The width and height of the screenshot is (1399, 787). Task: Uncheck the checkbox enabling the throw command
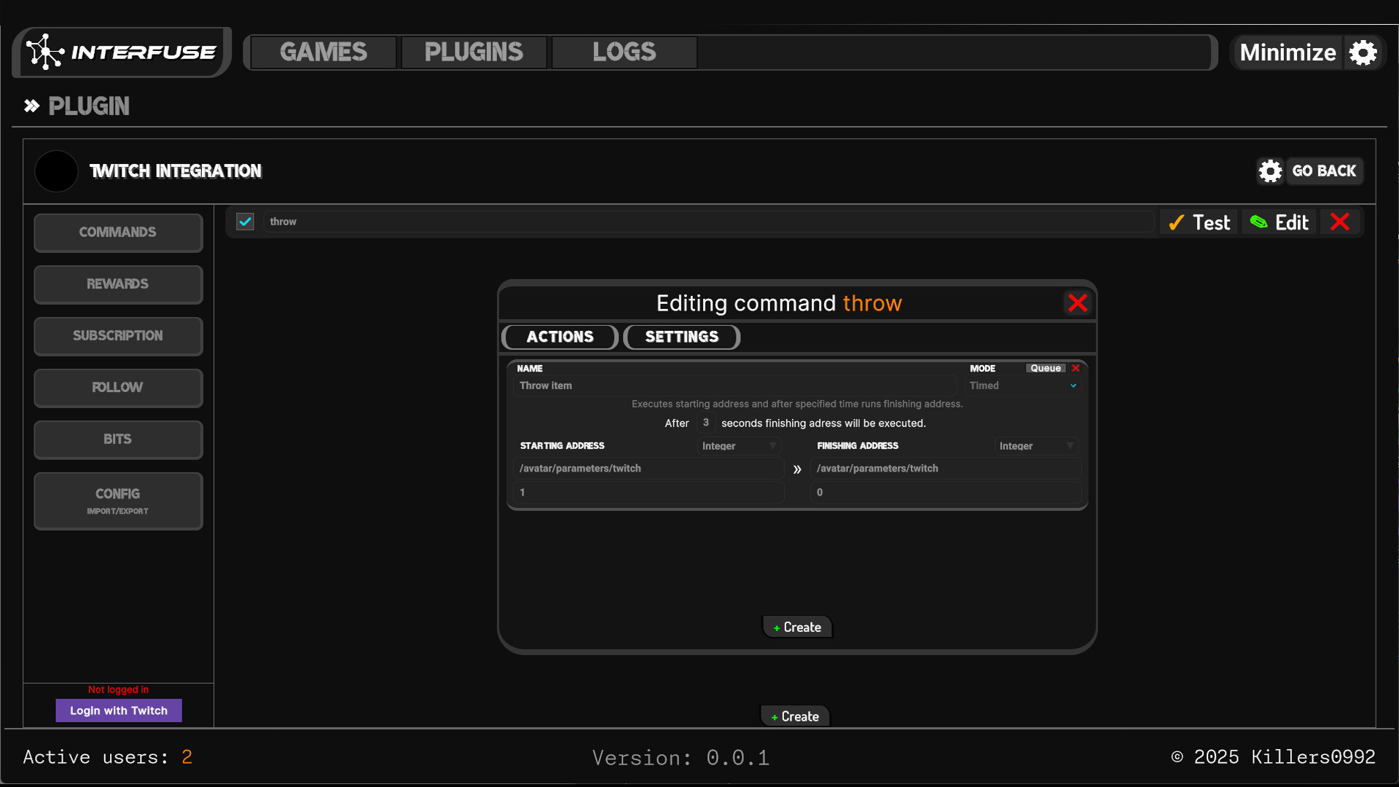[245, 222]
